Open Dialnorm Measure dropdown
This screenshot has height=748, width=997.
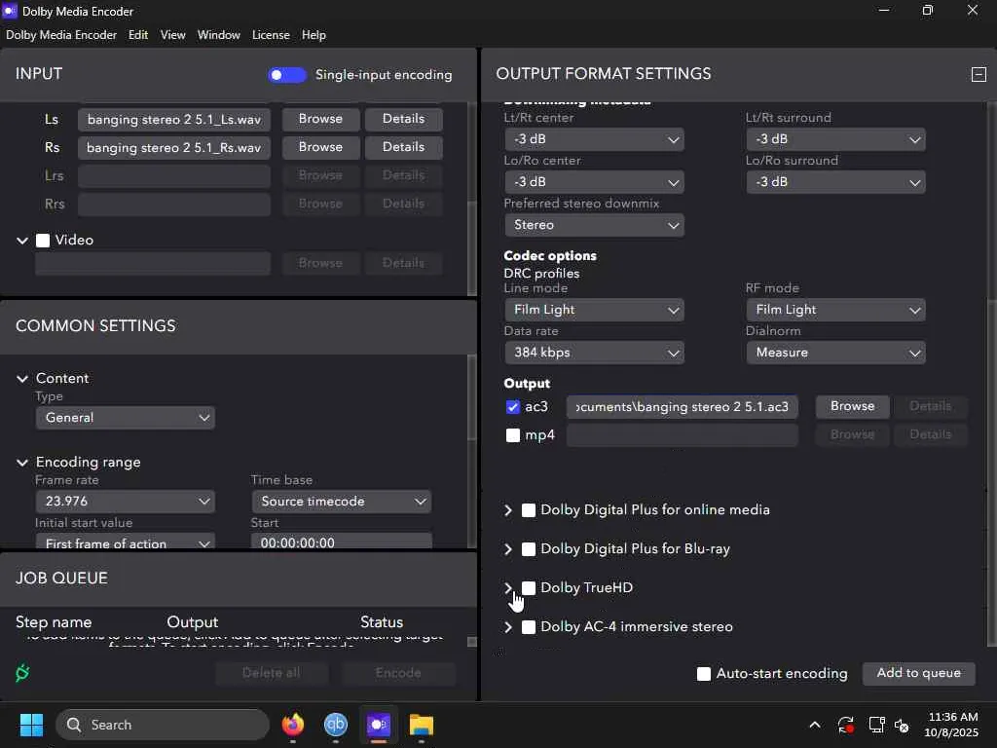coord(835,353)
